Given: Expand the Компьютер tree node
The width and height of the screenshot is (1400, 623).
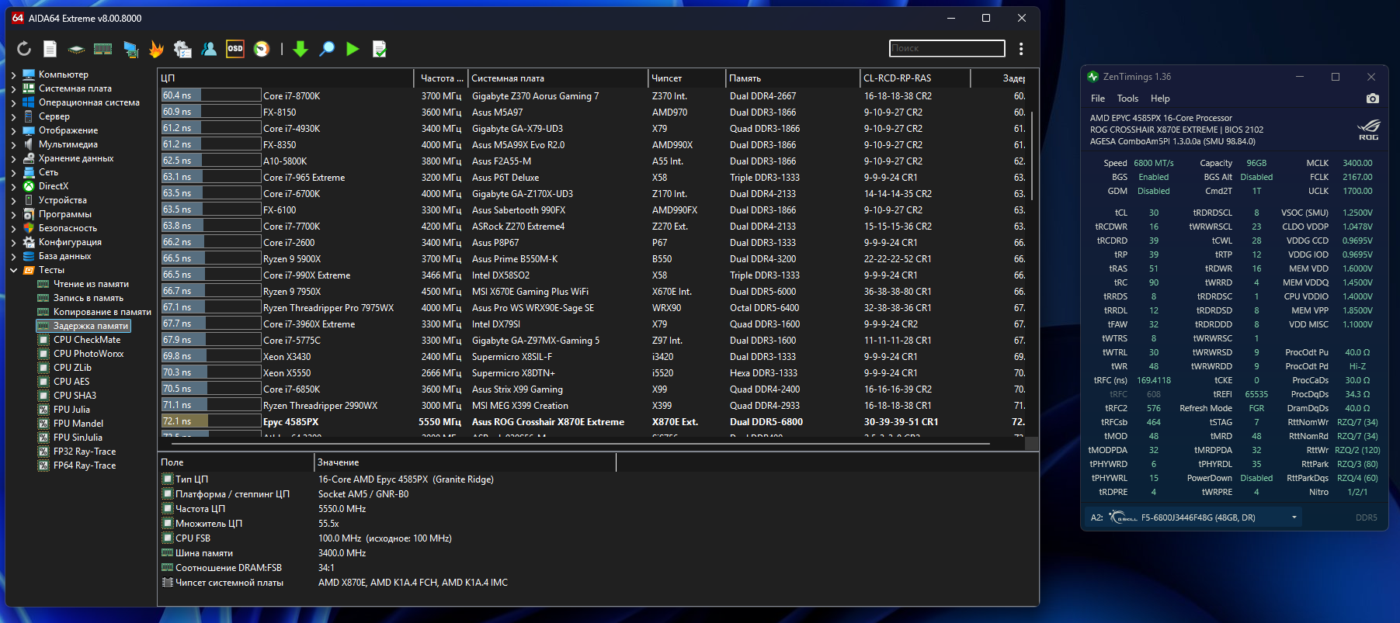Looking at the screenshot, I should pyautogui.click(x=13, y=74).
